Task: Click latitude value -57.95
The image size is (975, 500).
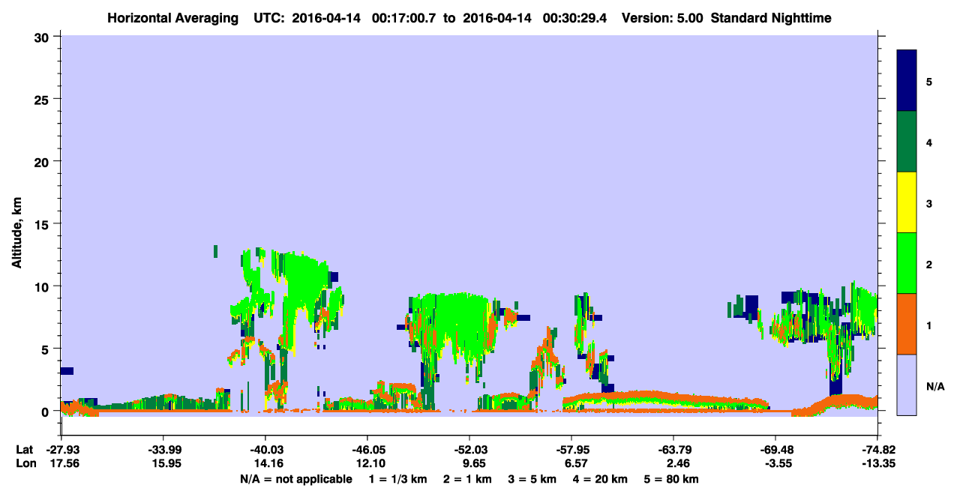Action: (x=571, y=450)
